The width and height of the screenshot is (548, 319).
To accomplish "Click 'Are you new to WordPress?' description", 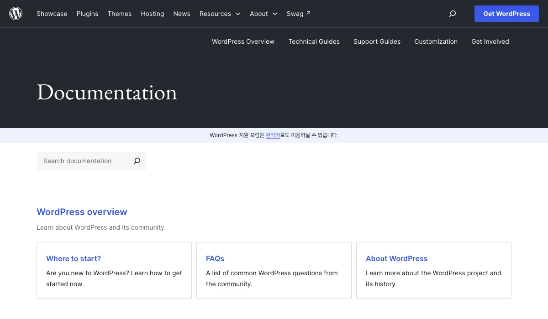I will point(114,278).
